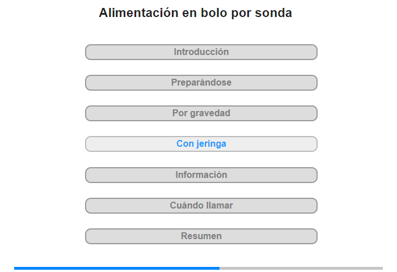Screen dimensions: 397x272
Task: Click the title Alimentación en bolo por sonda
Action: [196, 13]
